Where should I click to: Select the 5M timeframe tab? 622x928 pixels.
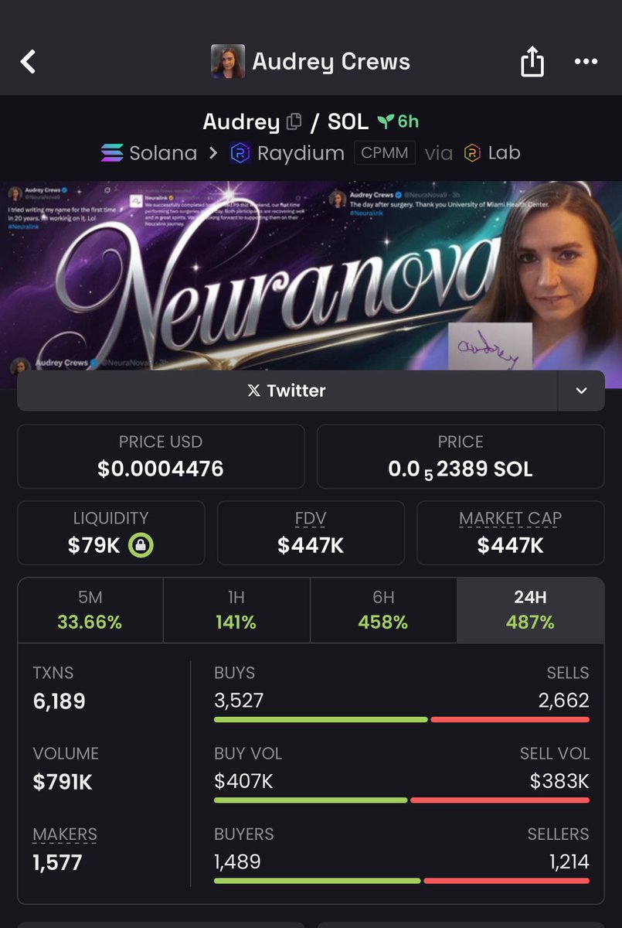90,609
